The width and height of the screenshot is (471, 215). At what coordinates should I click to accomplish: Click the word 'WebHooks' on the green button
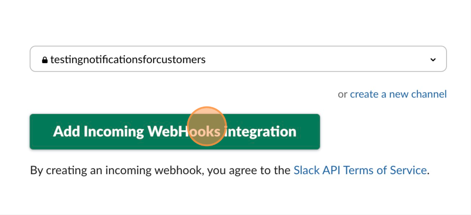coord(184,132)
